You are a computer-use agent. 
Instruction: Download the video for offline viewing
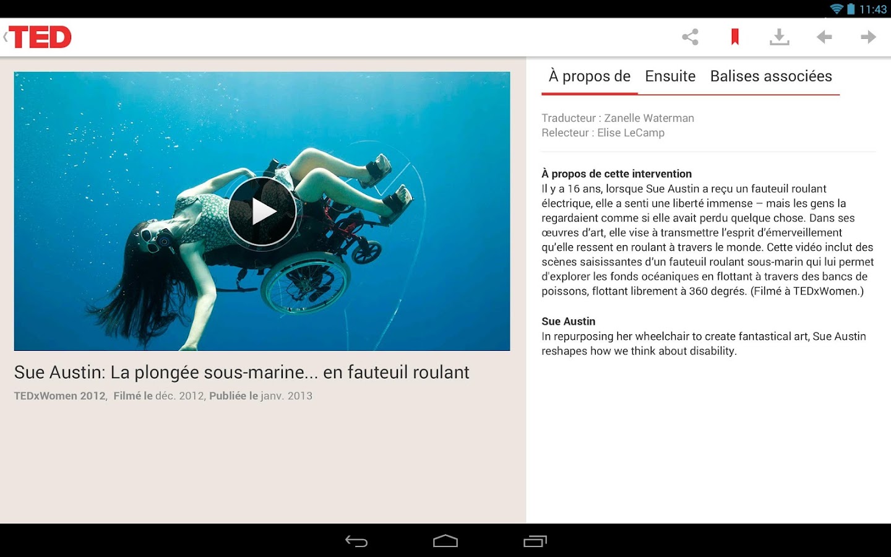pos(780,37)
